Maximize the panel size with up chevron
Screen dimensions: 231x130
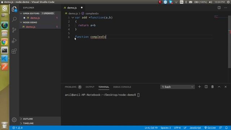click(x=219, y=87)
